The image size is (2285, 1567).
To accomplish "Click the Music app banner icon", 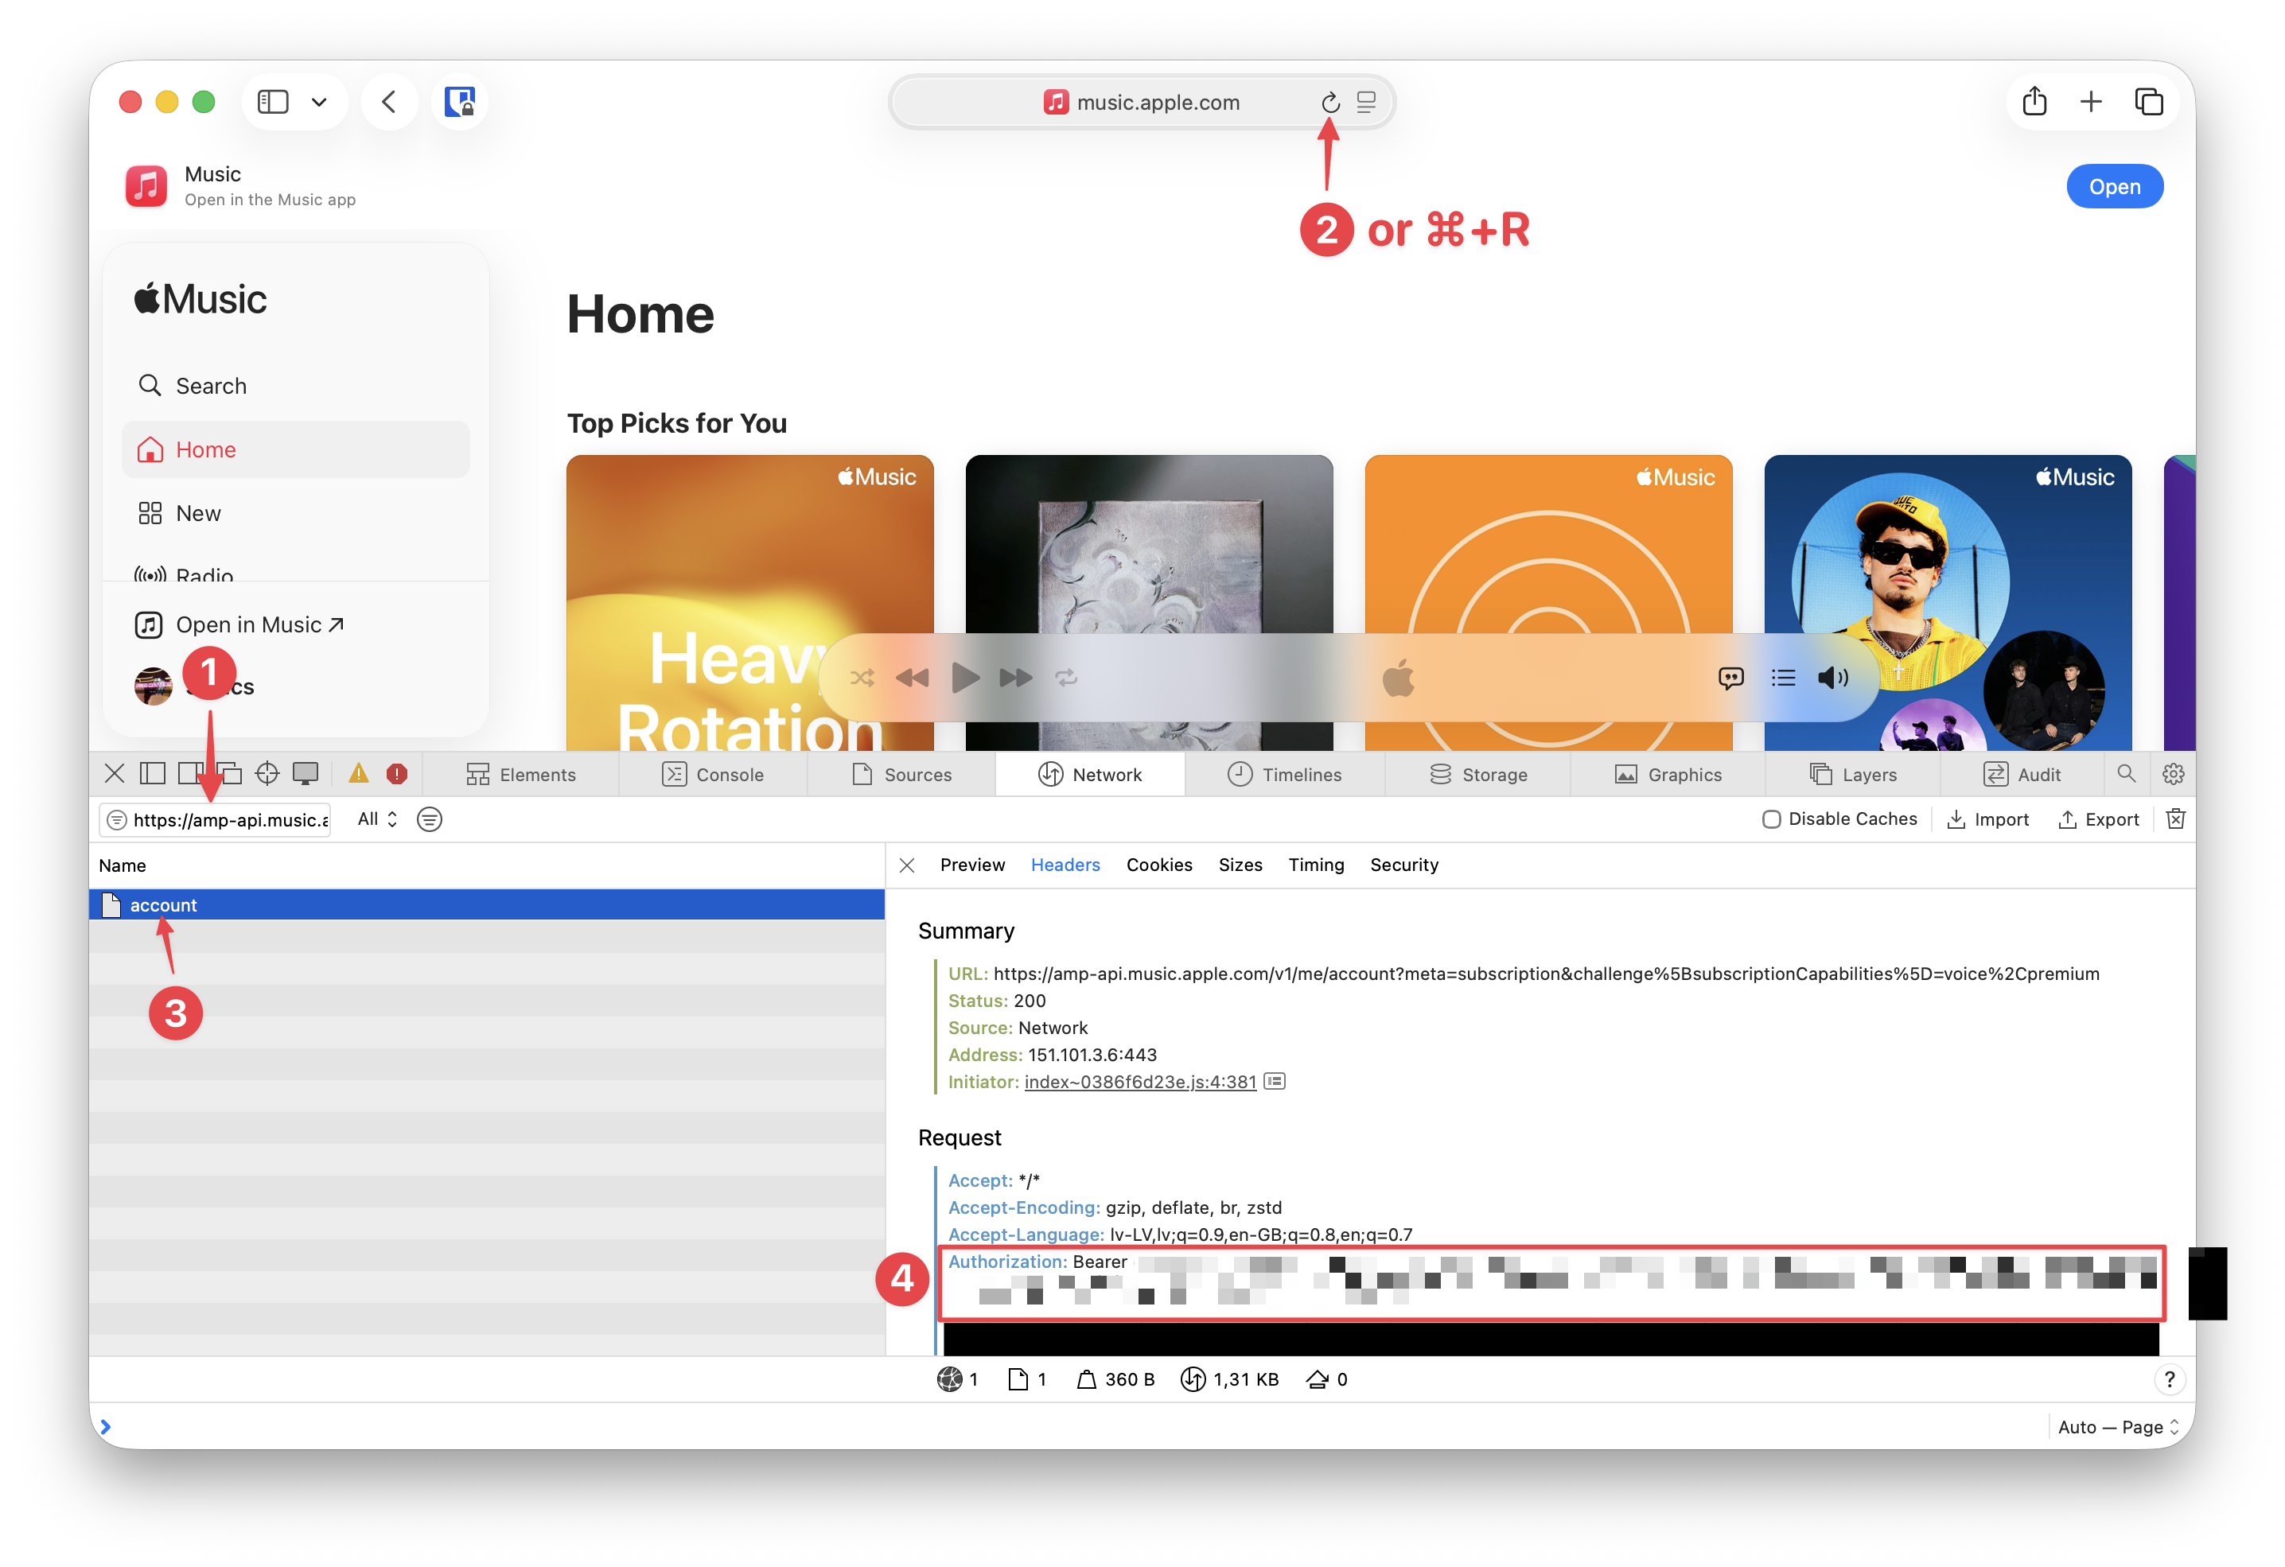I will (x=146, y=186).
